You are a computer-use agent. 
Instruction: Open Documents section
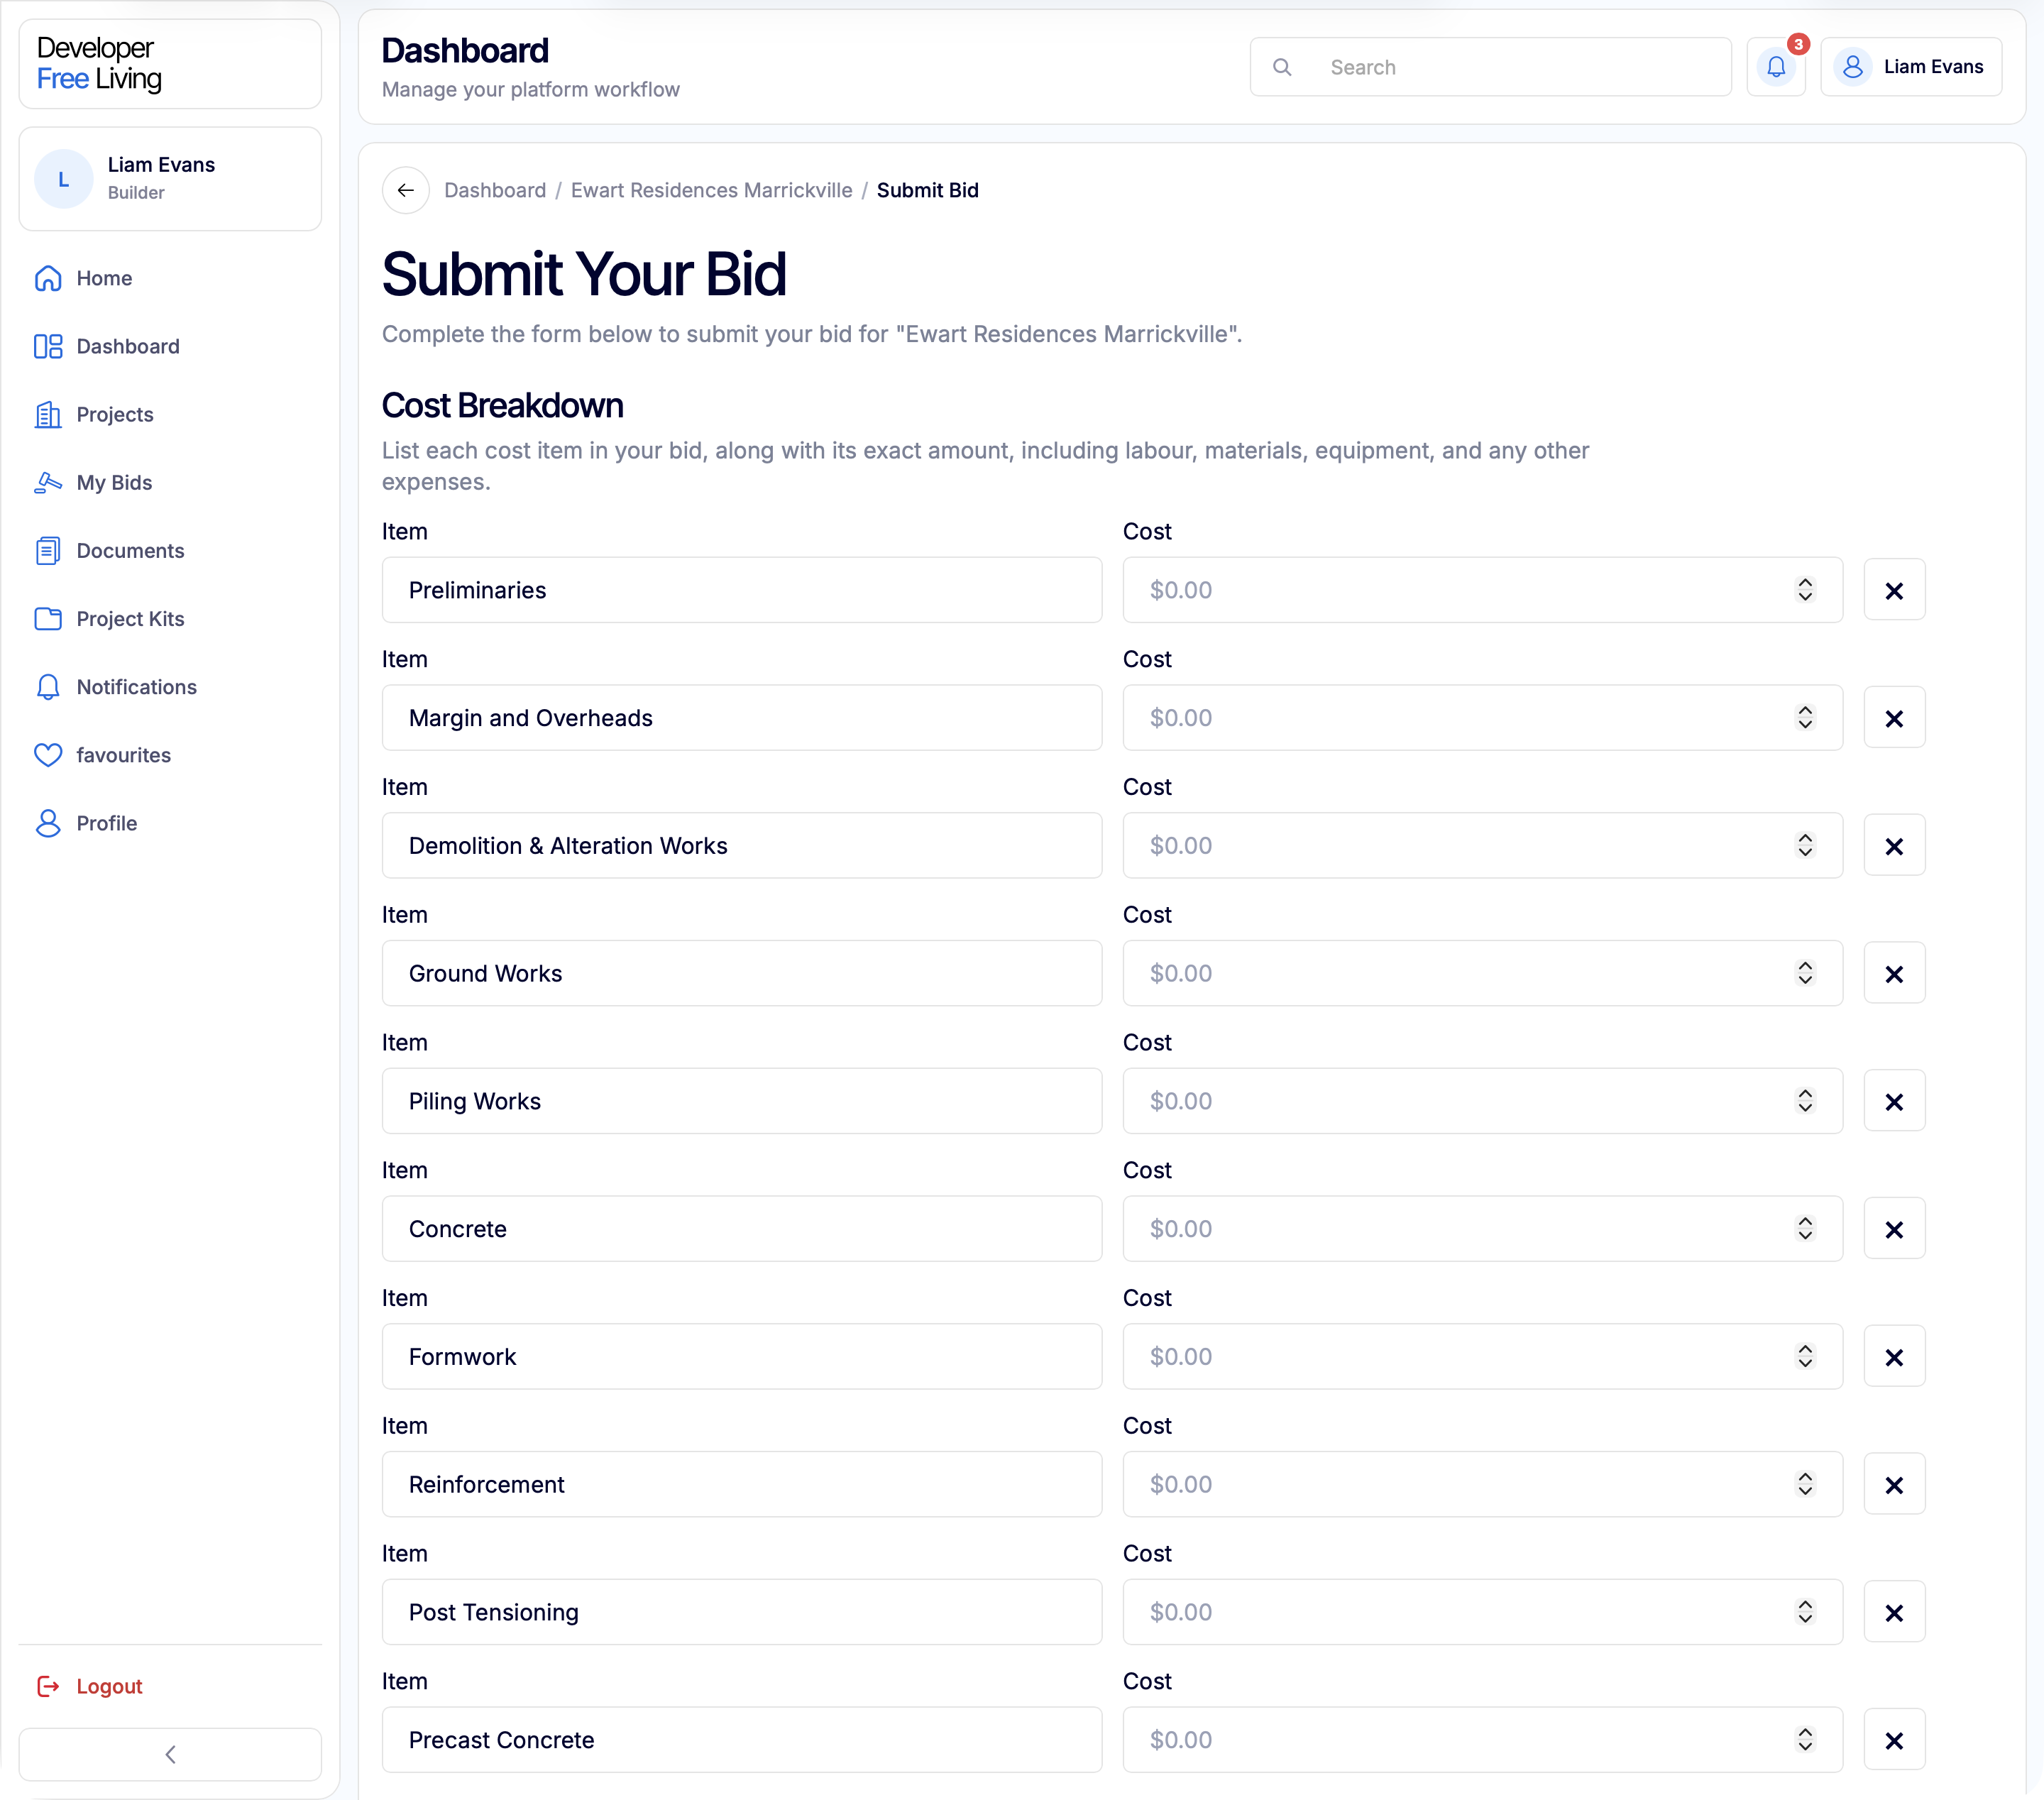170,551
